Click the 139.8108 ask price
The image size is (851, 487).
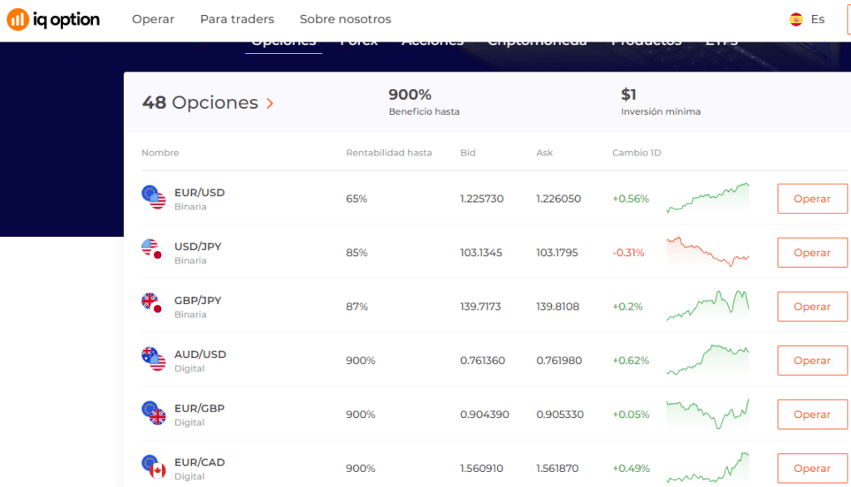pos(558,306)
